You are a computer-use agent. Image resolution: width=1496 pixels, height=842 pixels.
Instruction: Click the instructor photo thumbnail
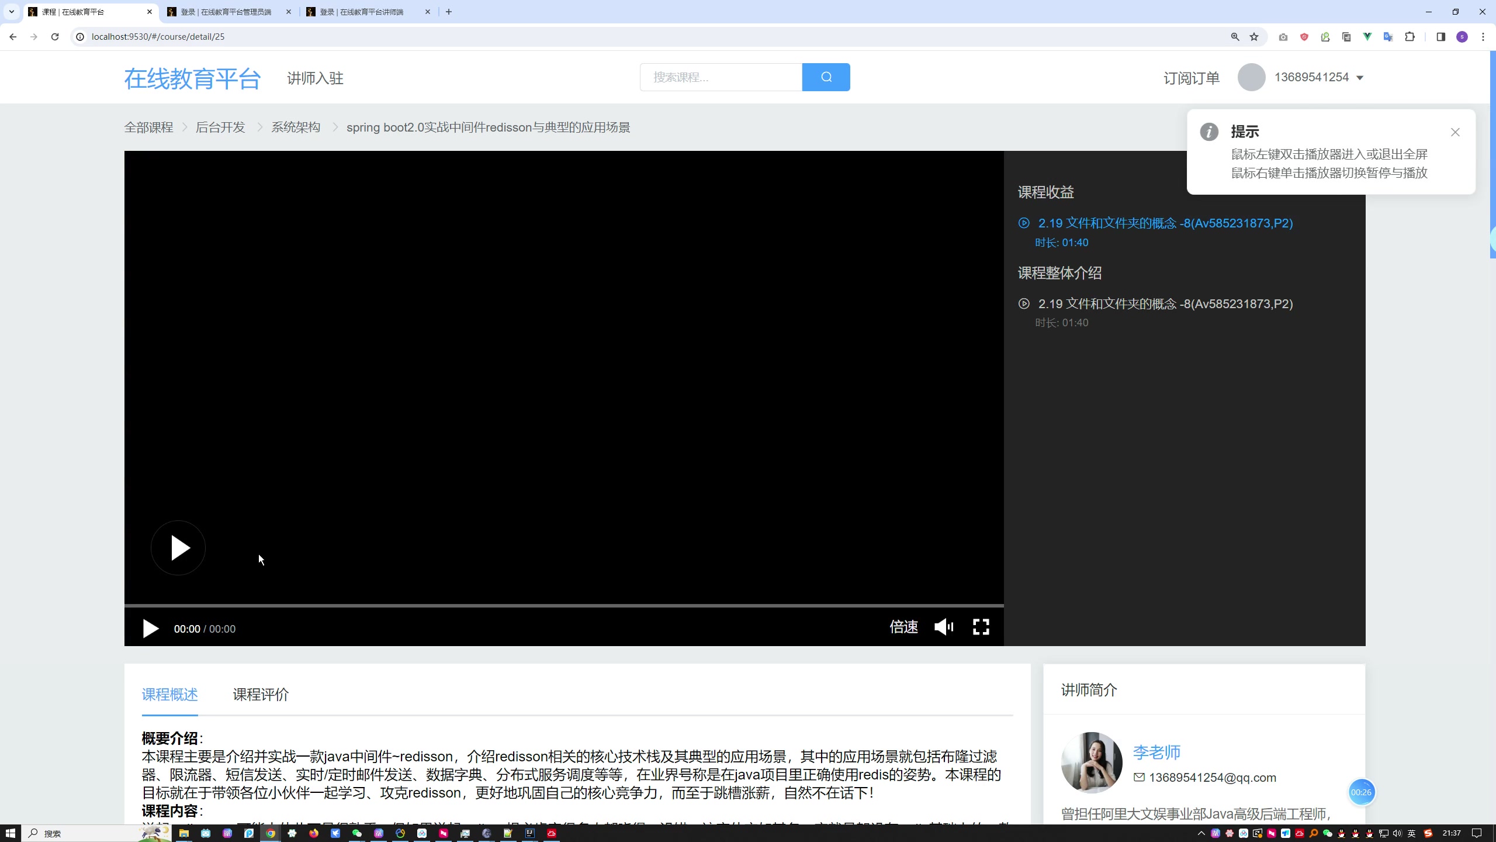1092,762
